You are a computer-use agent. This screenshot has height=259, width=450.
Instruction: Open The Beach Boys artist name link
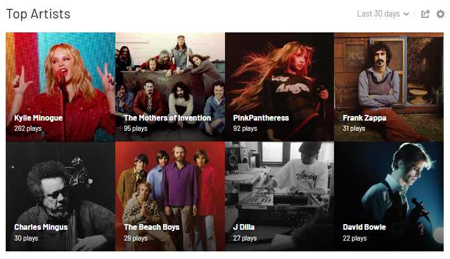(151, 227)
